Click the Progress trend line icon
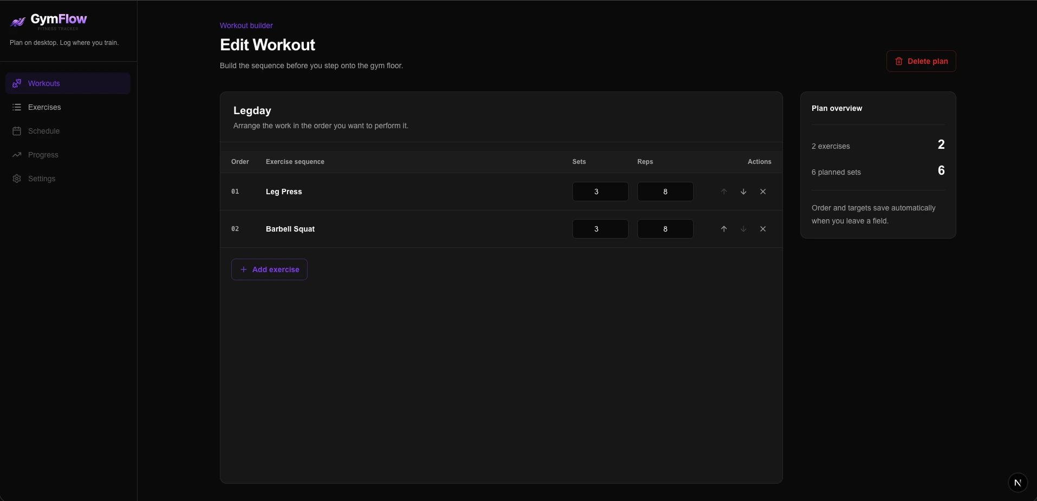 [17, 155]
